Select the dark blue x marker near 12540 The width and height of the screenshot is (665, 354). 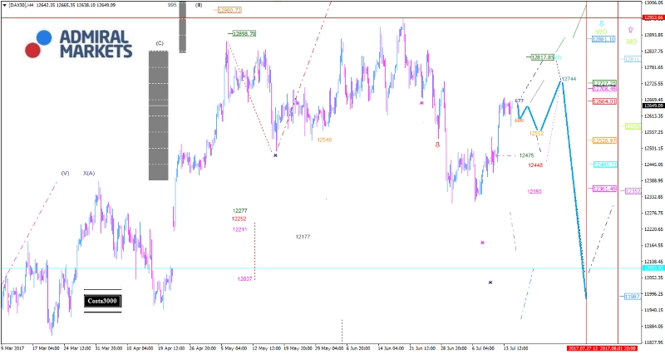tap(275, 155)
